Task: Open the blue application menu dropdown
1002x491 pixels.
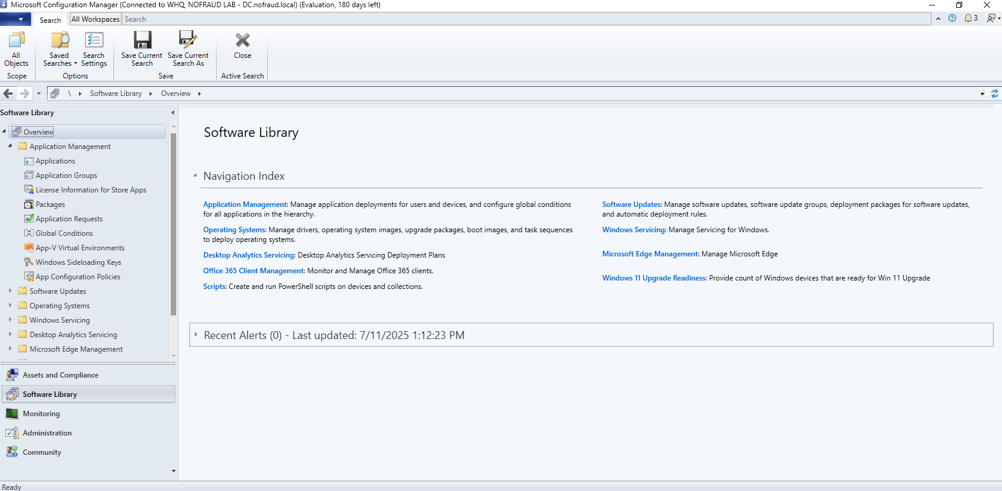Action: point(16,19)
